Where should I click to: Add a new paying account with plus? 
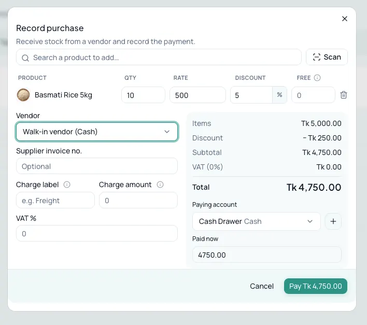[x=333, y=221]
